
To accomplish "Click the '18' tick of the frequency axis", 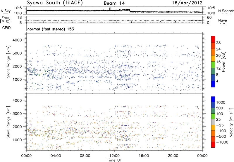I will pyautogui.click(x=19, y=18).
